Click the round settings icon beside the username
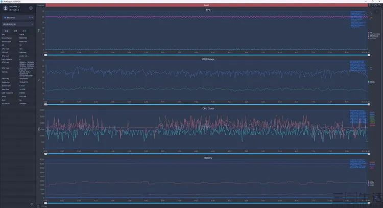Image resolution: width=383 pixels, height=208 pixels. [x=31, y=8]
